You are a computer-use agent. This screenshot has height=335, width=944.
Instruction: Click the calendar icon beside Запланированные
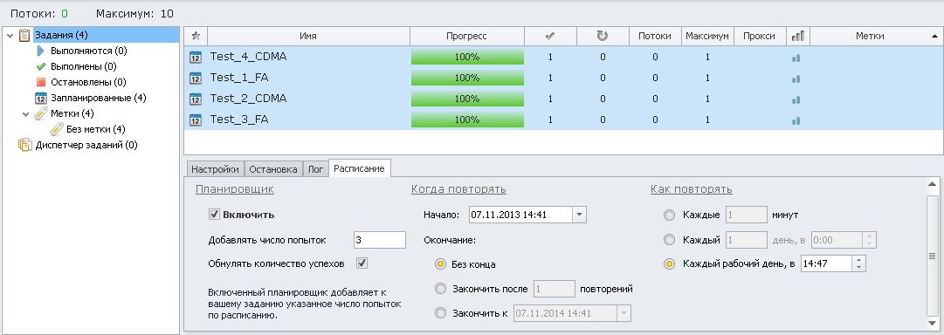[41, 98]
